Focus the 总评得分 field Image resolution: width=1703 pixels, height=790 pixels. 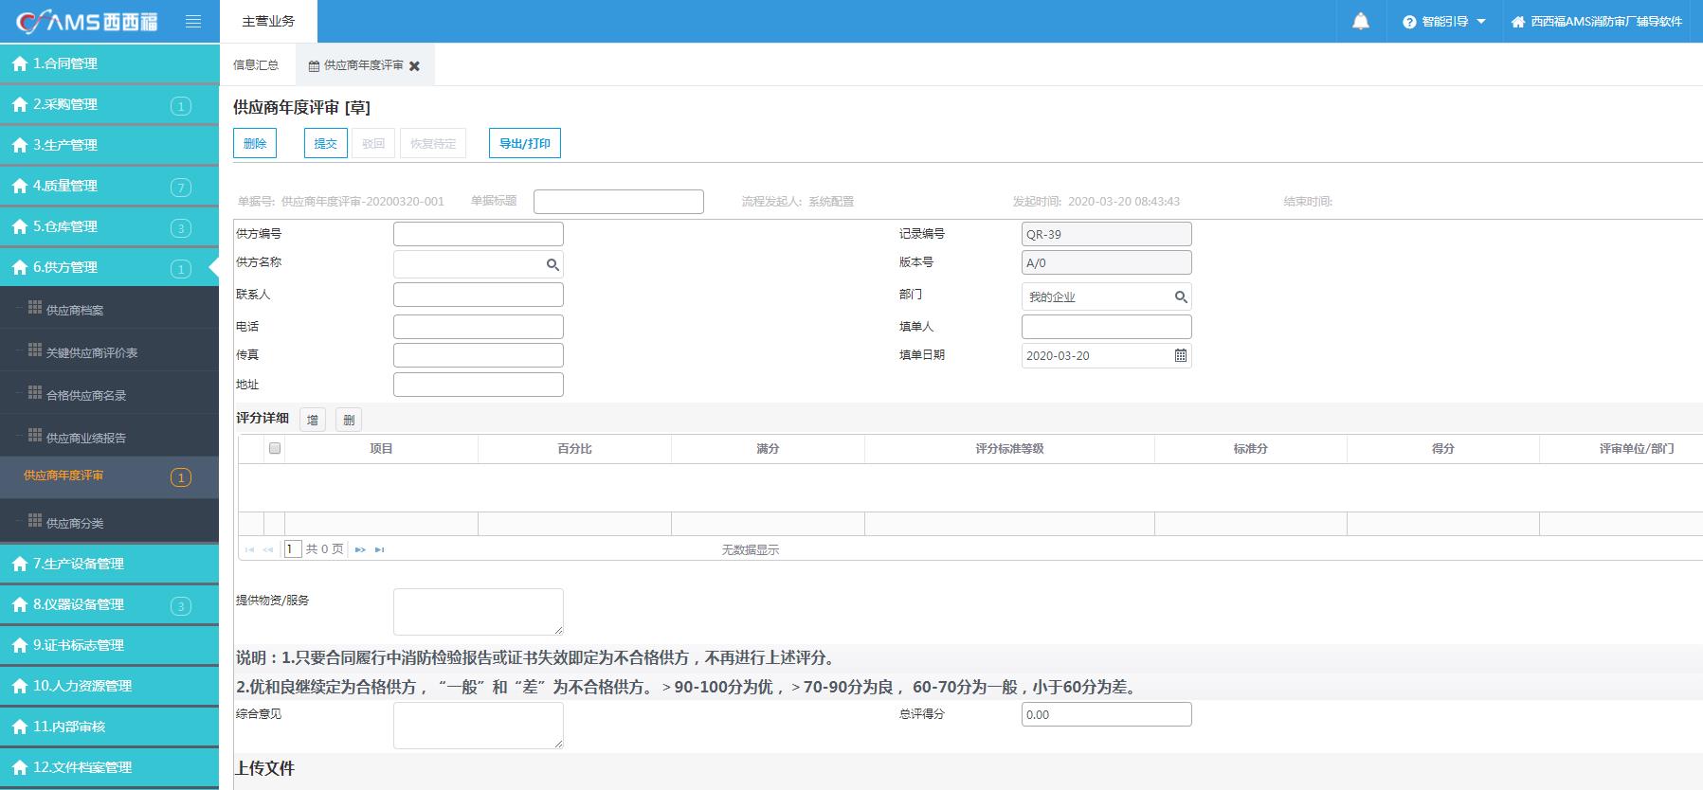[x=1107, y=714]
